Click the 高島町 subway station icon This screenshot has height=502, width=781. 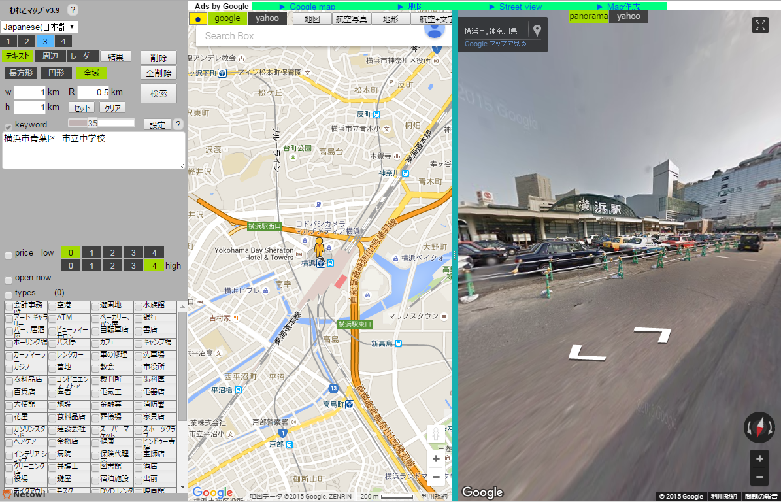click(x=350, y=405)
